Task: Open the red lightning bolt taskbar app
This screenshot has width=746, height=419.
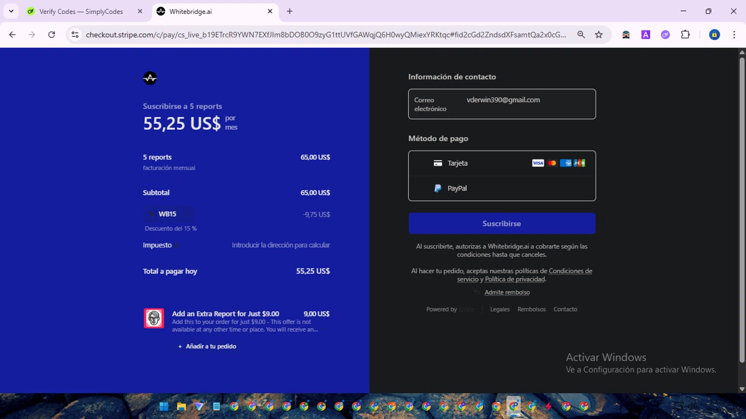Action: (x=549, y=407)
